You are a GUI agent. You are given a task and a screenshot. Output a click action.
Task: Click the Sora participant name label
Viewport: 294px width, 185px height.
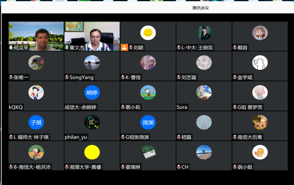click(182, 107)
